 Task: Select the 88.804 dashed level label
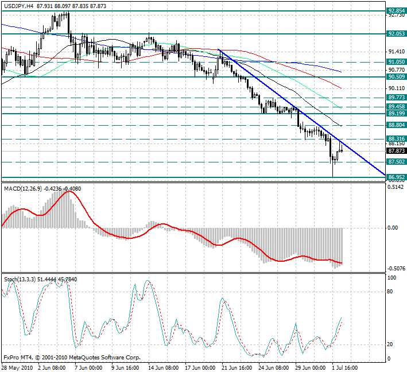coord(397,125)
